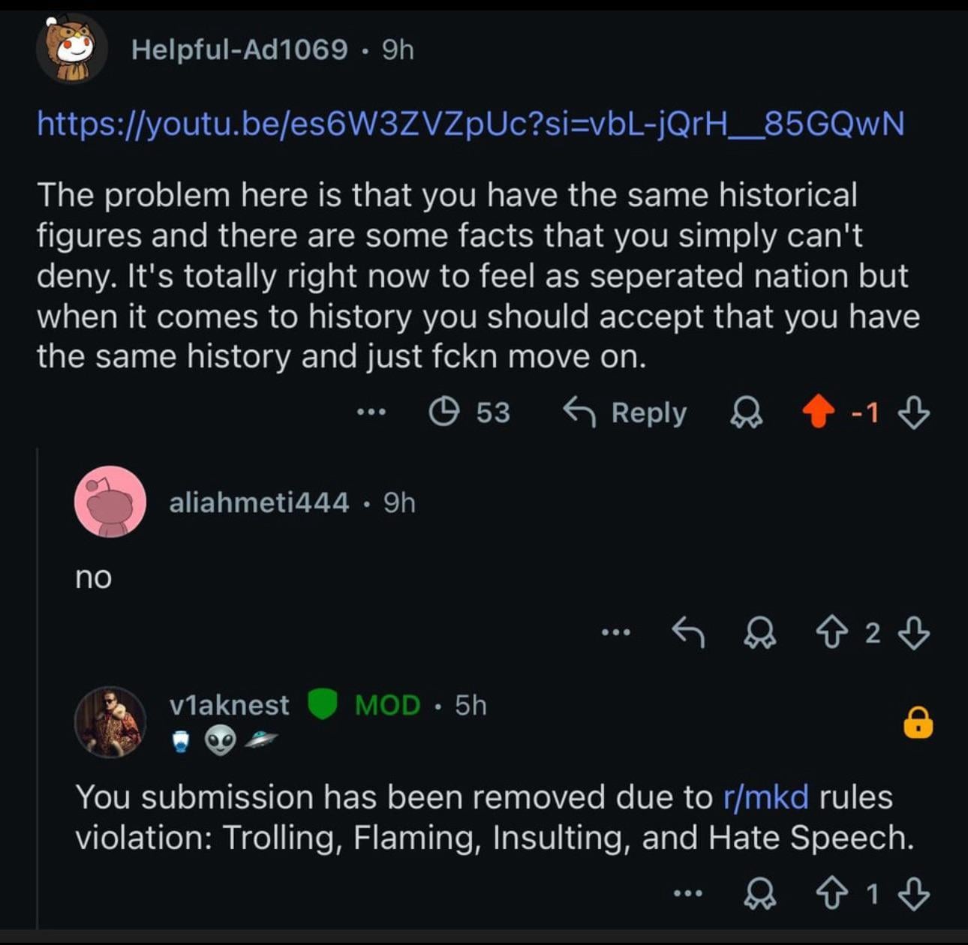Click the Reply button under Helpful-Ad1069's comment
This screenshot has height=945, width=968.
624,412
